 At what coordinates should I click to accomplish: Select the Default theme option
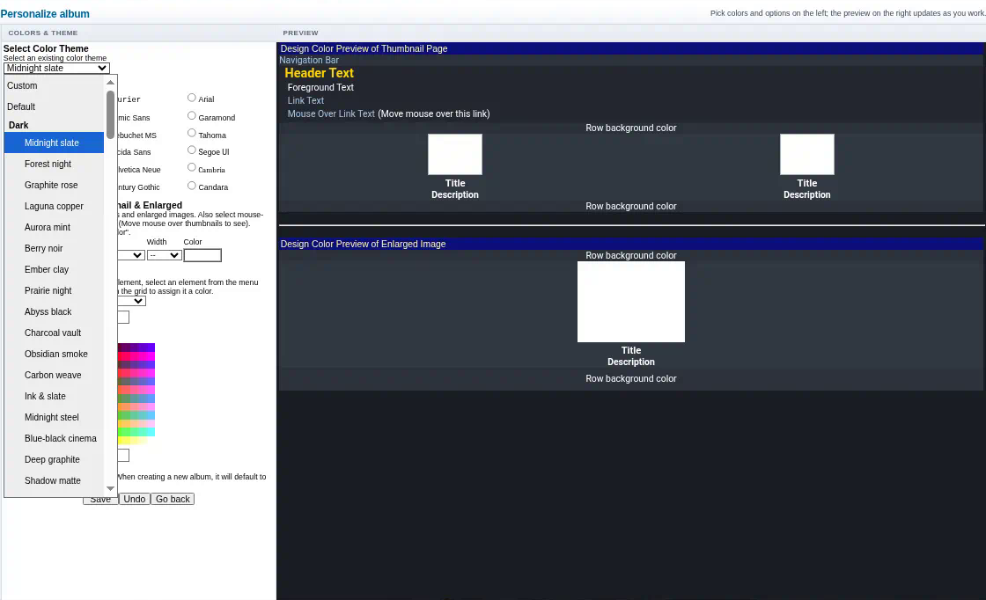[54, 106]
